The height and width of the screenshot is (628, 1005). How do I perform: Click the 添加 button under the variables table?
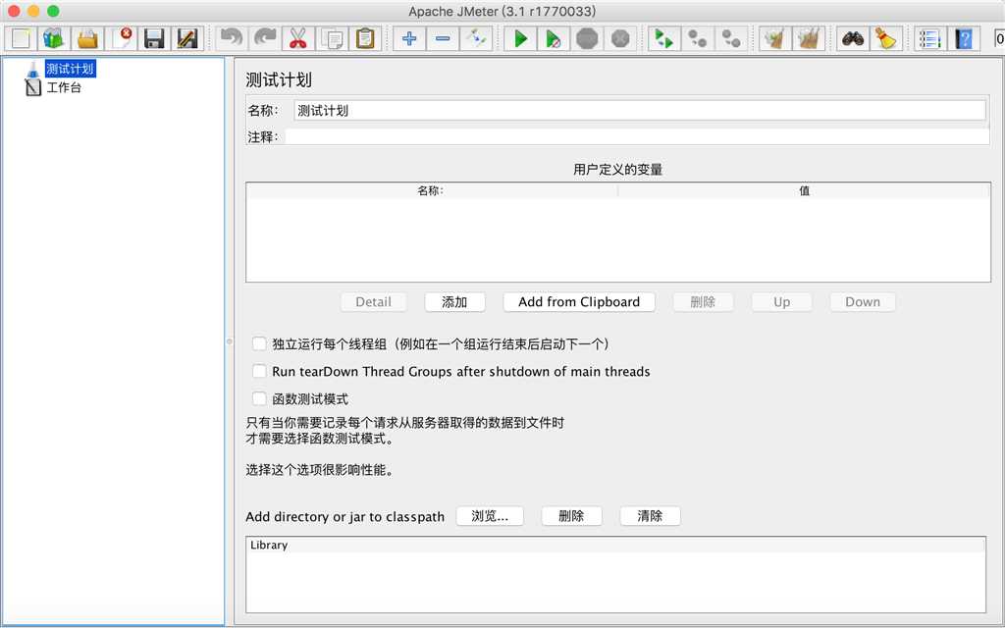coord(454,302)
